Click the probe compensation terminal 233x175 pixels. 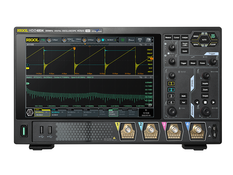coord(214,131)
